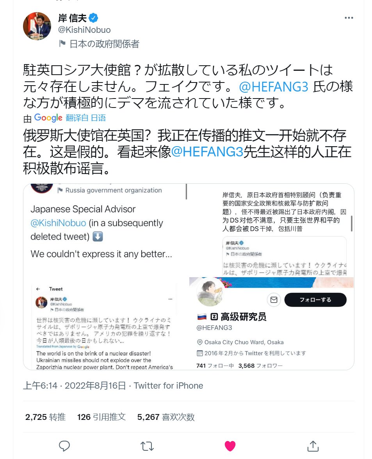The width and height of the screenshot is (372, 459).
Task: Toggle the pink heart like icon
Action: click(x=230, y=446)
